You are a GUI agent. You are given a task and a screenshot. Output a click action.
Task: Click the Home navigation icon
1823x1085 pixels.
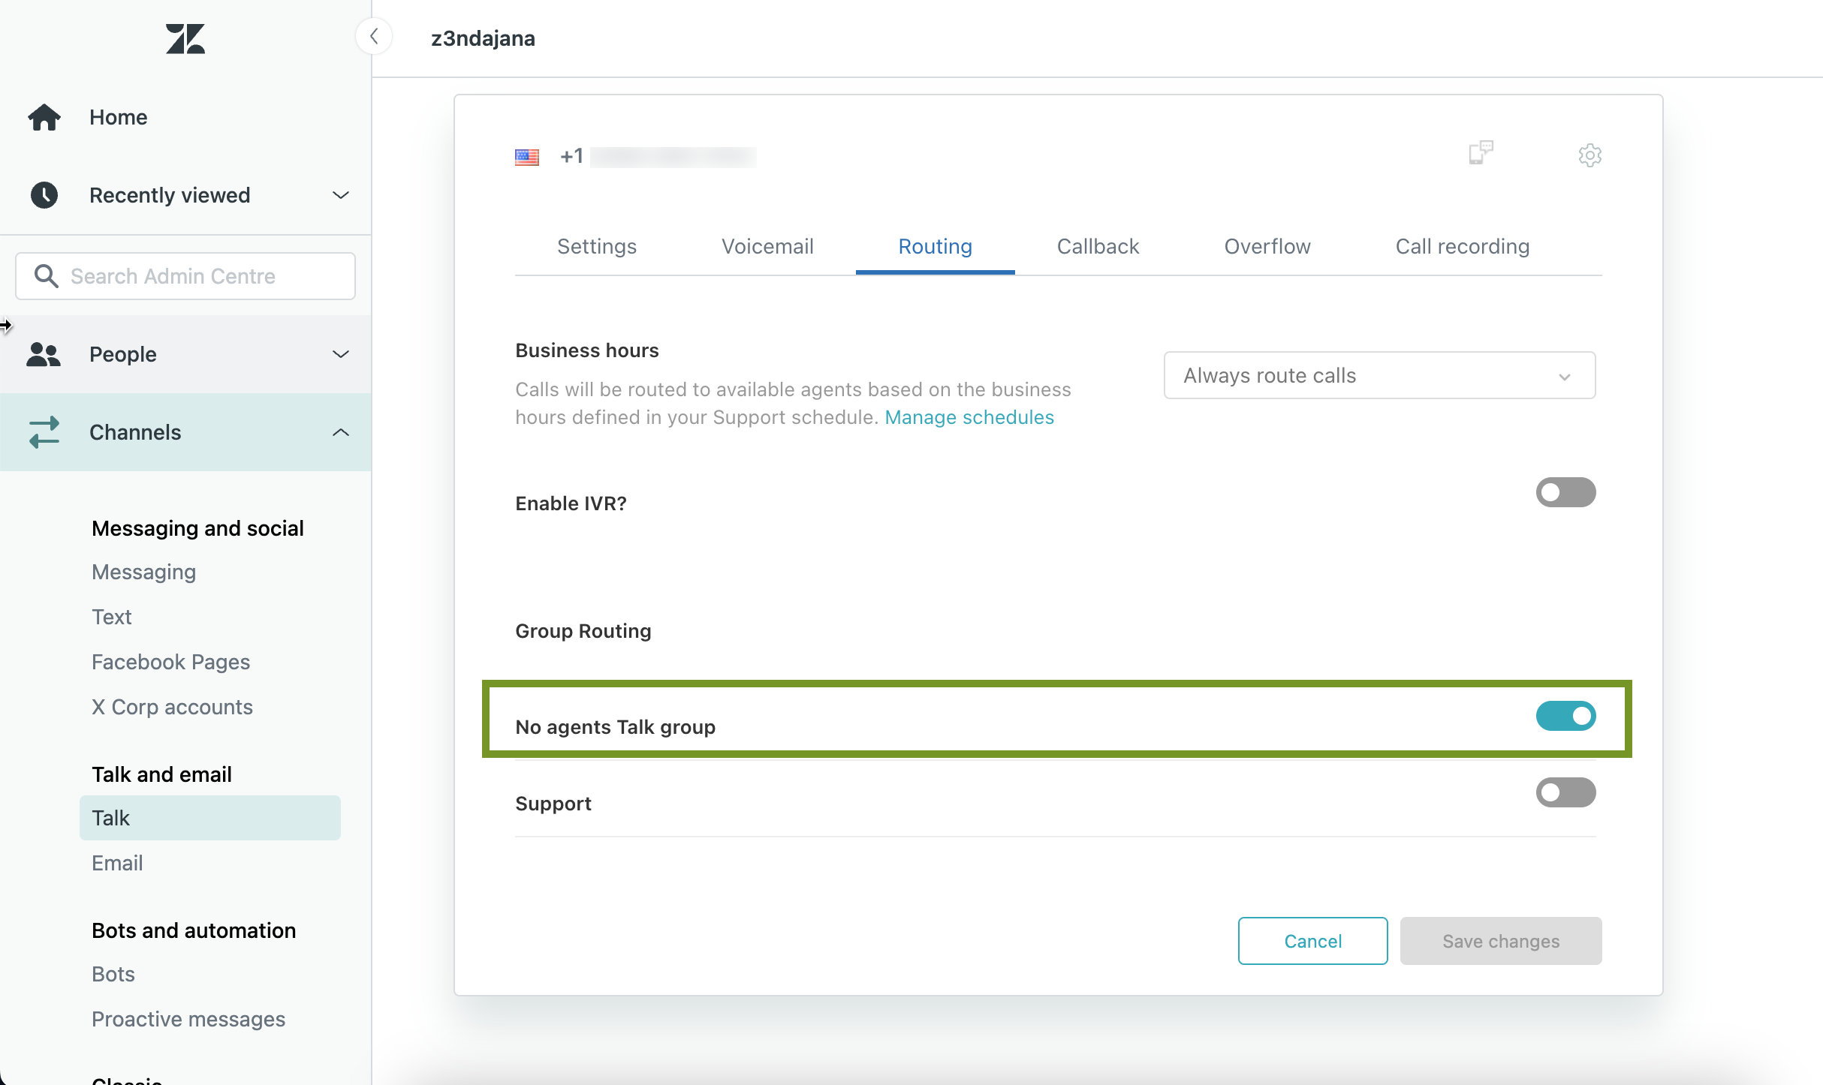[45, 116]
